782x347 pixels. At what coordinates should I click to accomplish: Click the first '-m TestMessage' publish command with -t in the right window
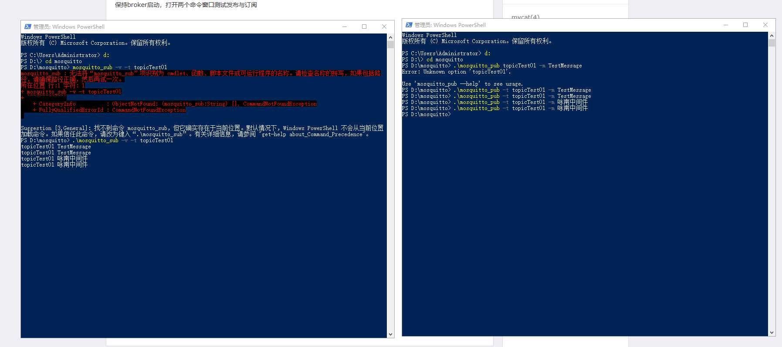tap(522, 90)
